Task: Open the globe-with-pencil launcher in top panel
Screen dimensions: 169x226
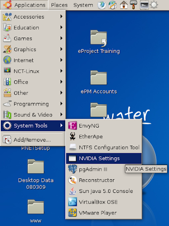Action: tap(113, 5)
